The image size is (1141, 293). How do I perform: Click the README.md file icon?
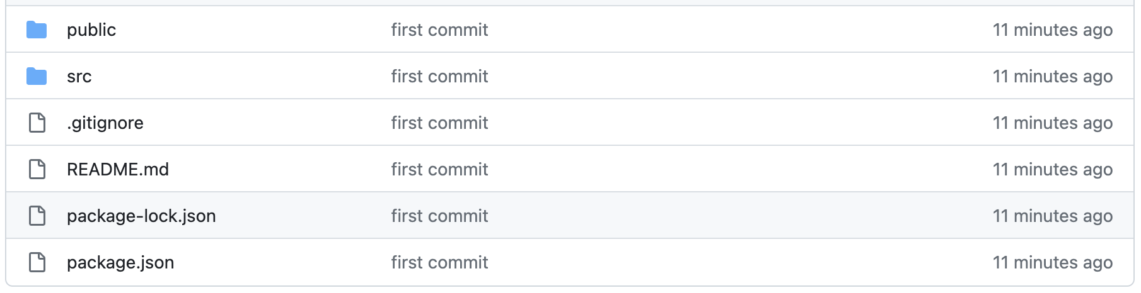pyautogui.click(x=37, y=169)
